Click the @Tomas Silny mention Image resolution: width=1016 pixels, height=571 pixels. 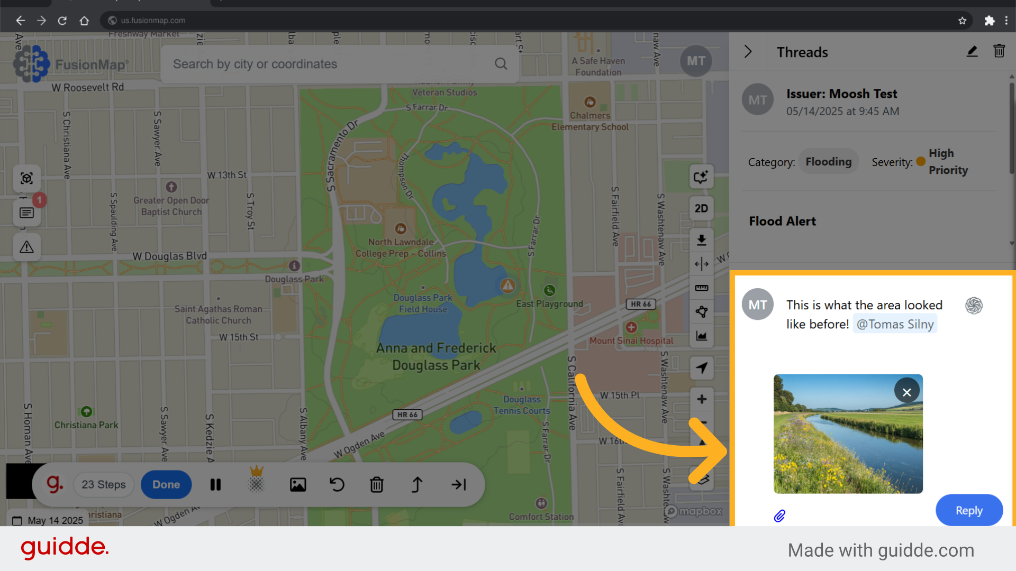895,324
